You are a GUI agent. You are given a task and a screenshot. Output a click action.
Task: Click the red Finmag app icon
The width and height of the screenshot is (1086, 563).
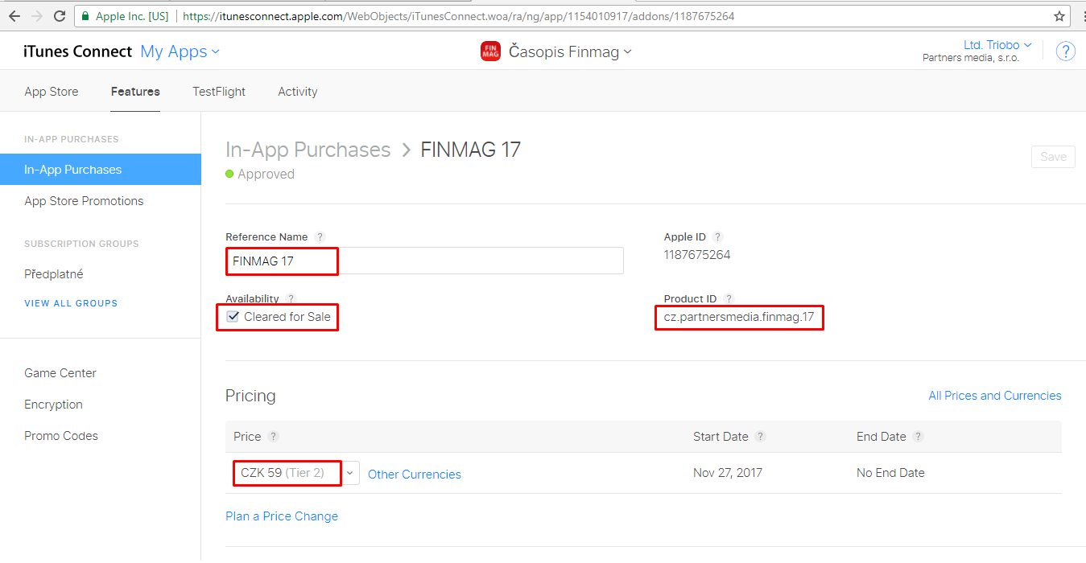[x=490, y=51]
